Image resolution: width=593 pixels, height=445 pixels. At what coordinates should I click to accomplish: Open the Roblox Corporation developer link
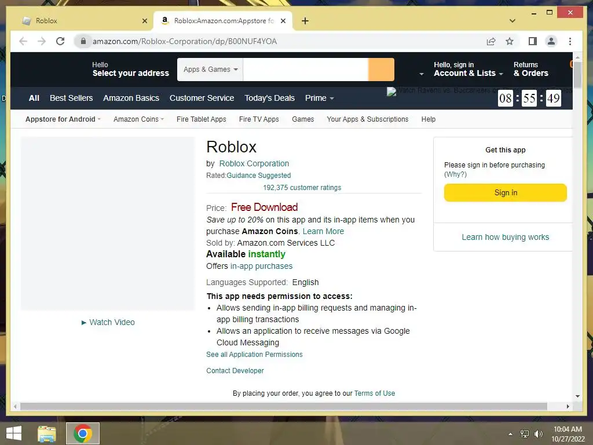[x=254, y=163]
